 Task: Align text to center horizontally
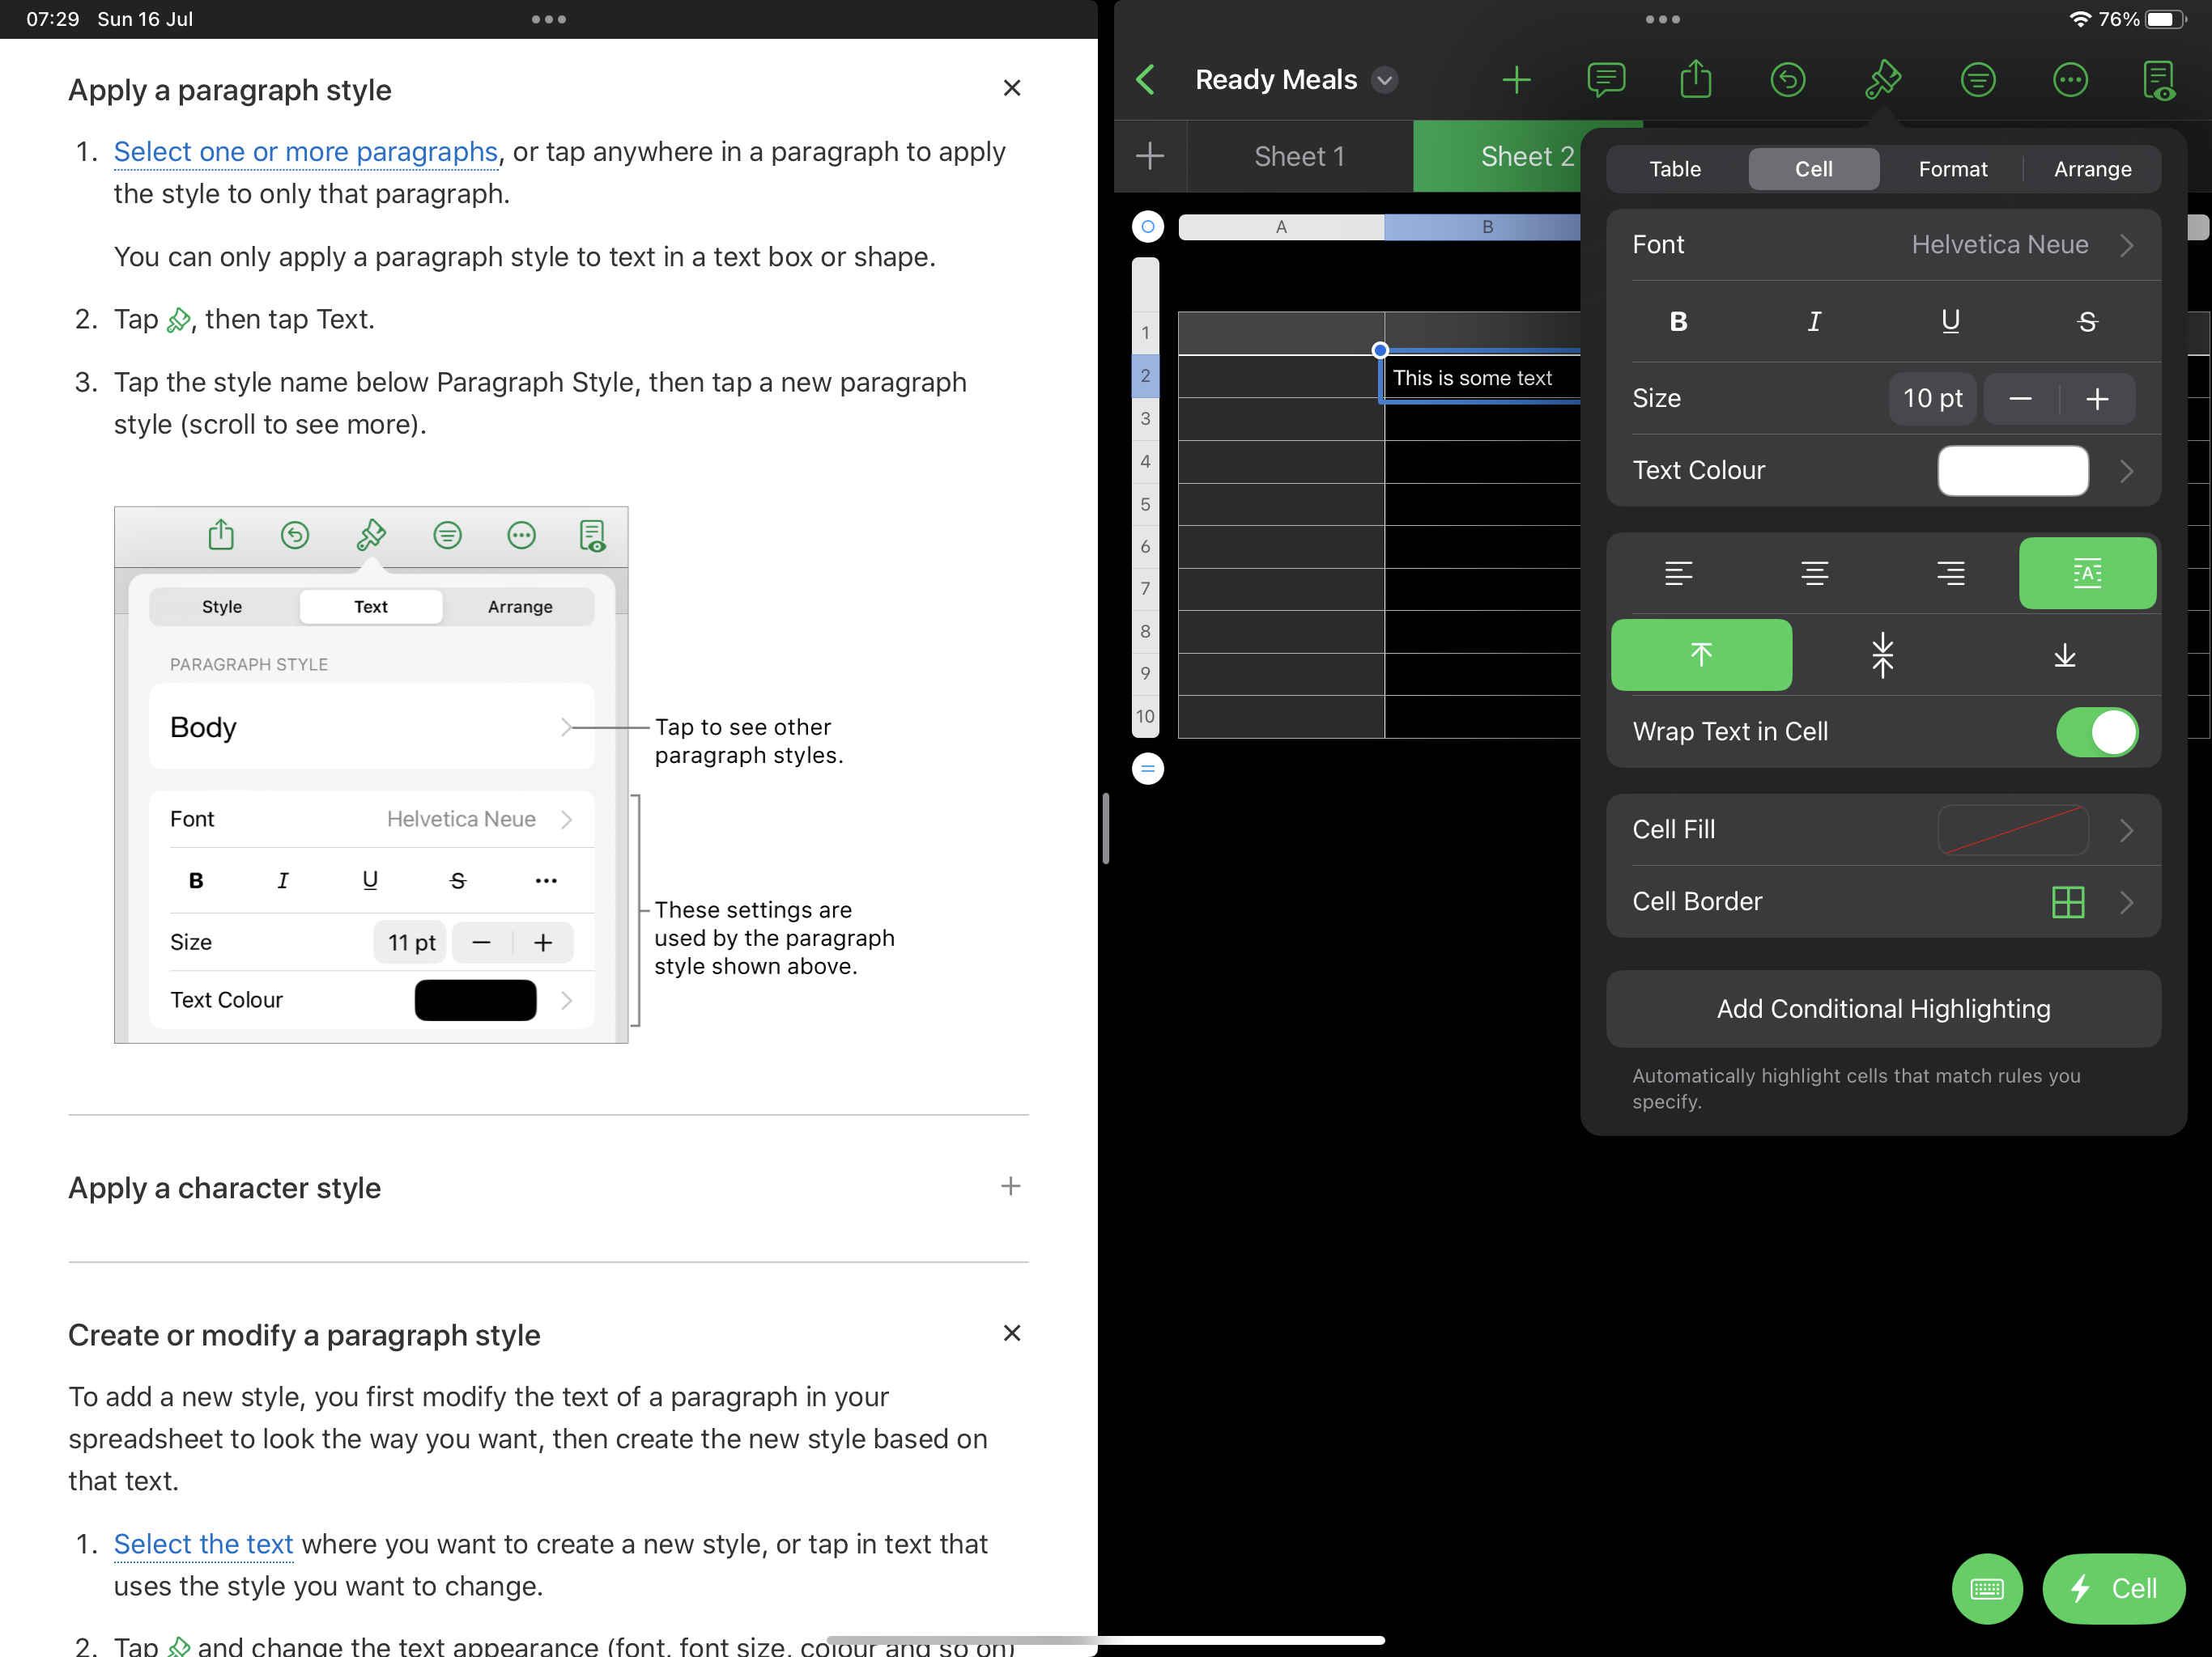pyautogui.click(x=1814, y=574)
